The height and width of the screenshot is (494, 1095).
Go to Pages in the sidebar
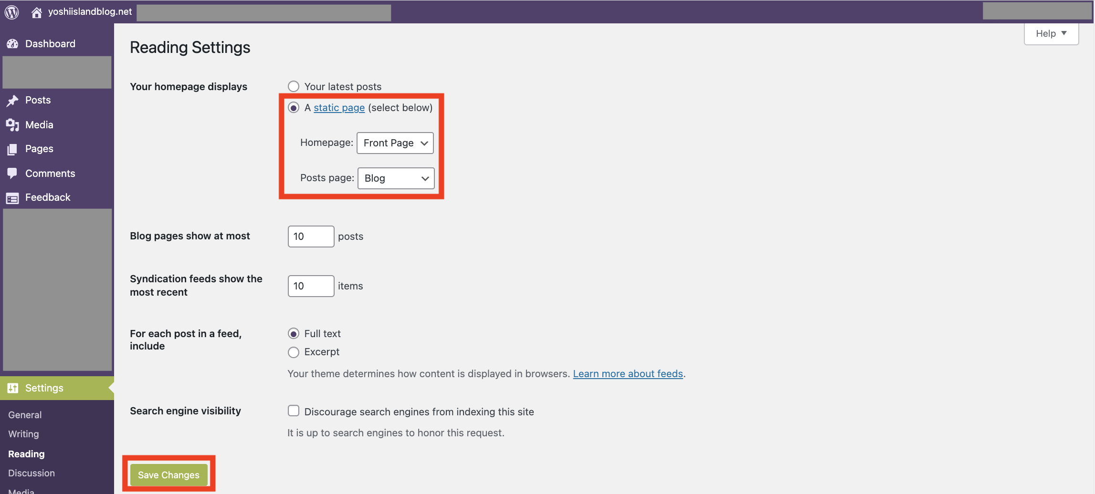pos(39,149)
